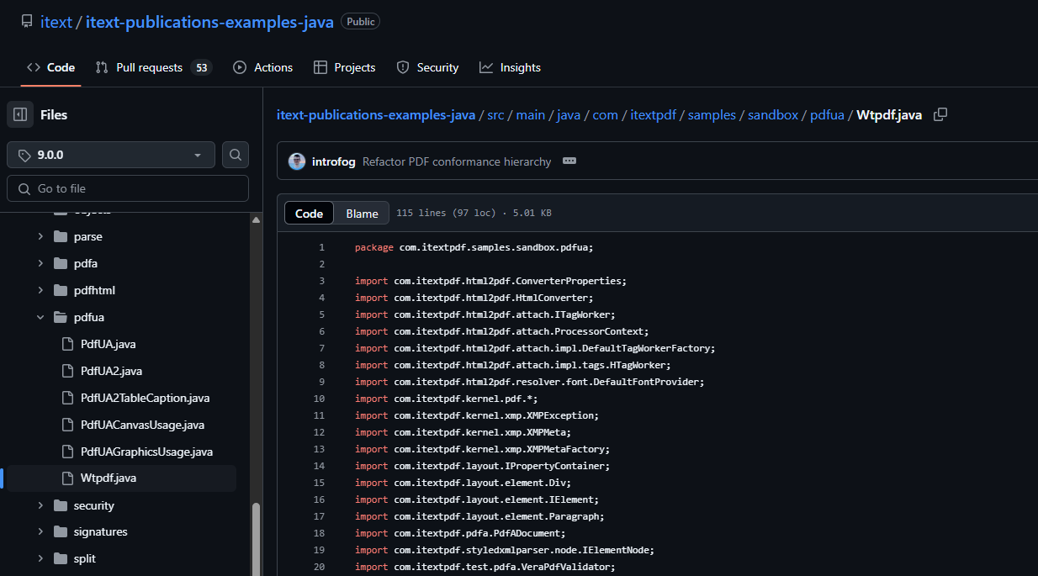
Task: Keep the Code view selected
Action: point(308,213)
